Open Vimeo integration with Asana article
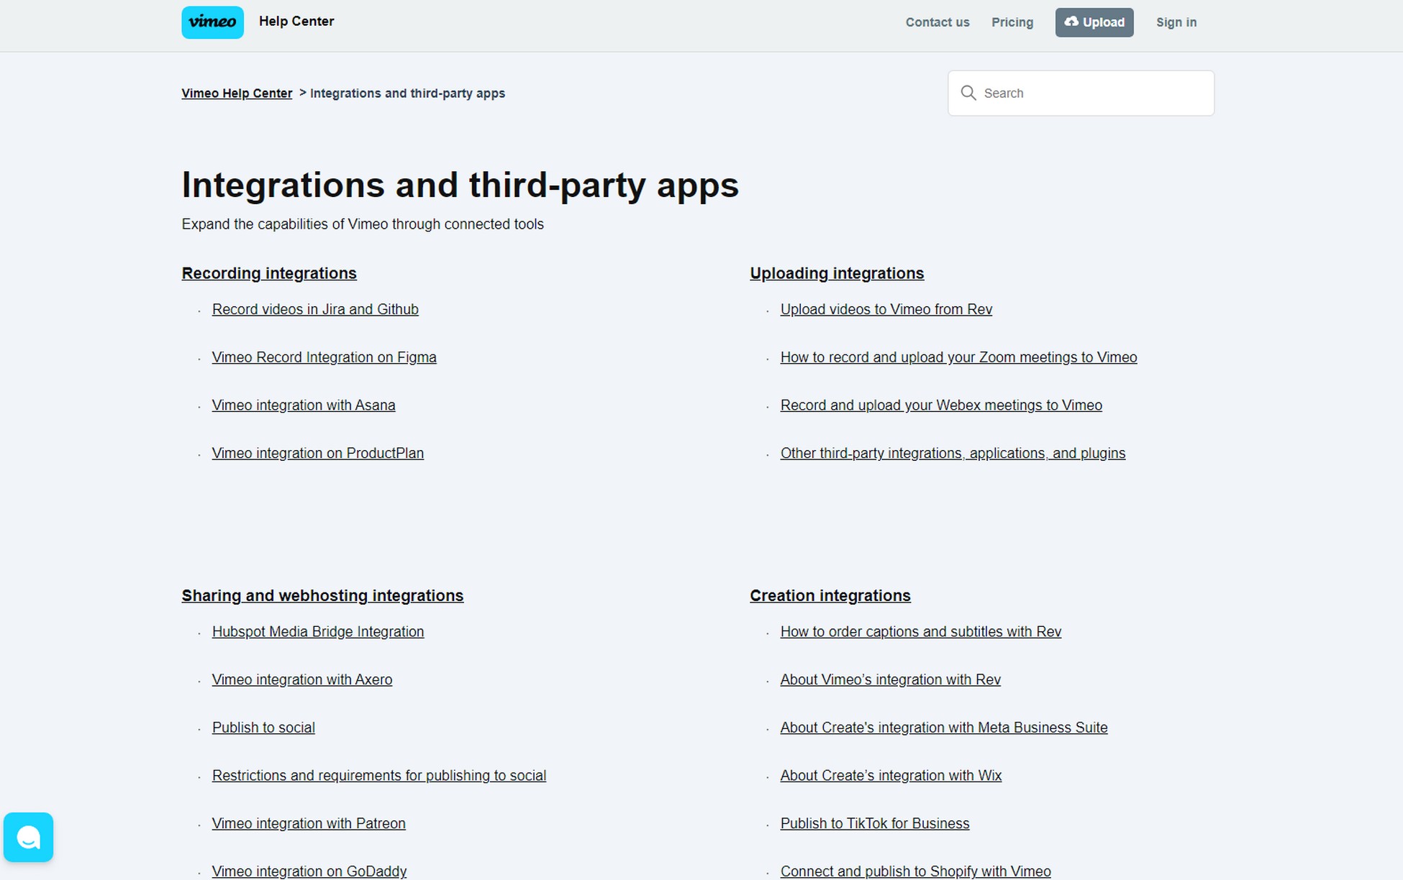 (304, 405)
